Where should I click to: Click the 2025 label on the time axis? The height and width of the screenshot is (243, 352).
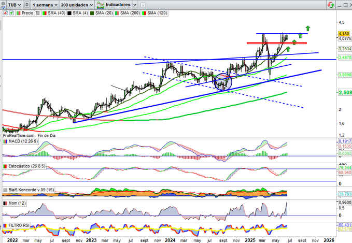point(250,240)
